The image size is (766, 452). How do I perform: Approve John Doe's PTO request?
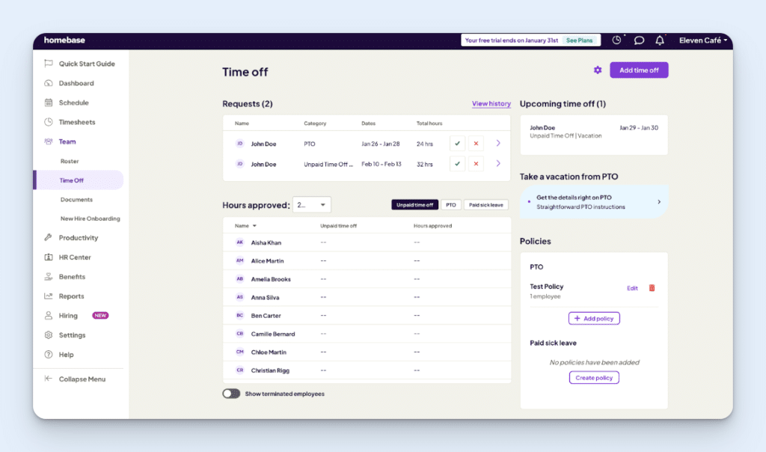click(x=457, y=143)
